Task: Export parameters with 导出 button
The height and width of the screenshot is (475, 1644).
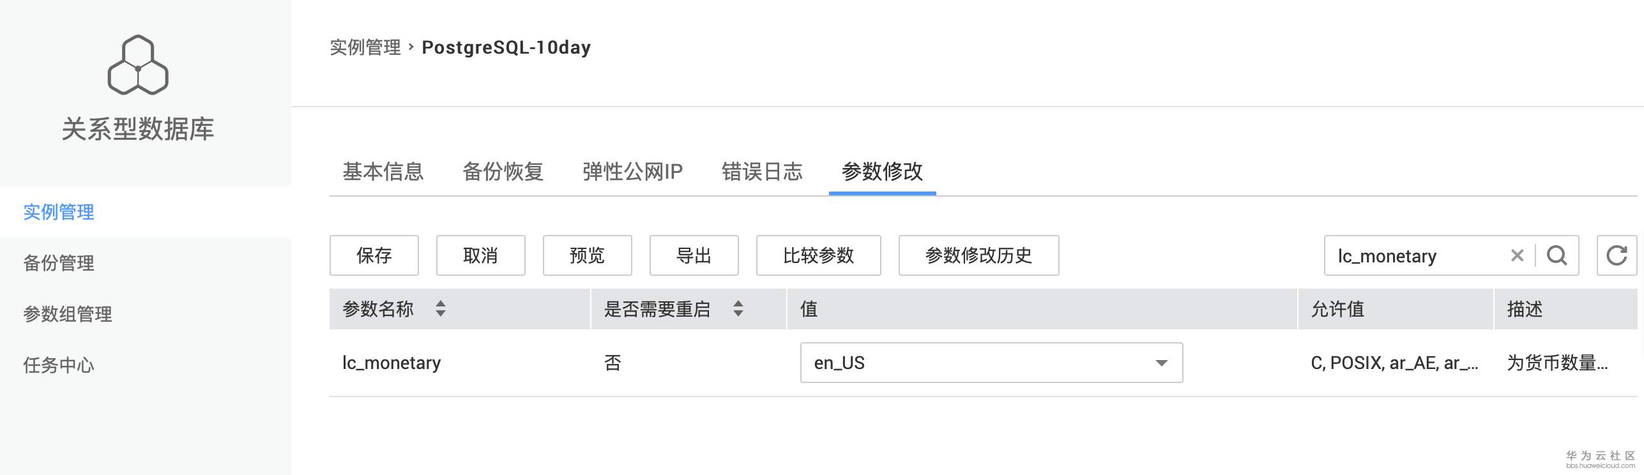Action: [x=694, y=255]
